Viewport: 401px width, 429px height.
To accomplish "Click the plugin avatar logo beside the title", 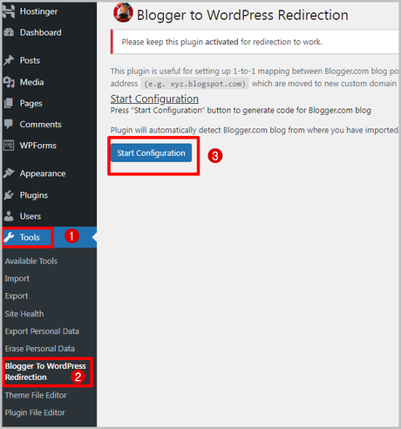I will pyautogui.click(x=123, y=13).
